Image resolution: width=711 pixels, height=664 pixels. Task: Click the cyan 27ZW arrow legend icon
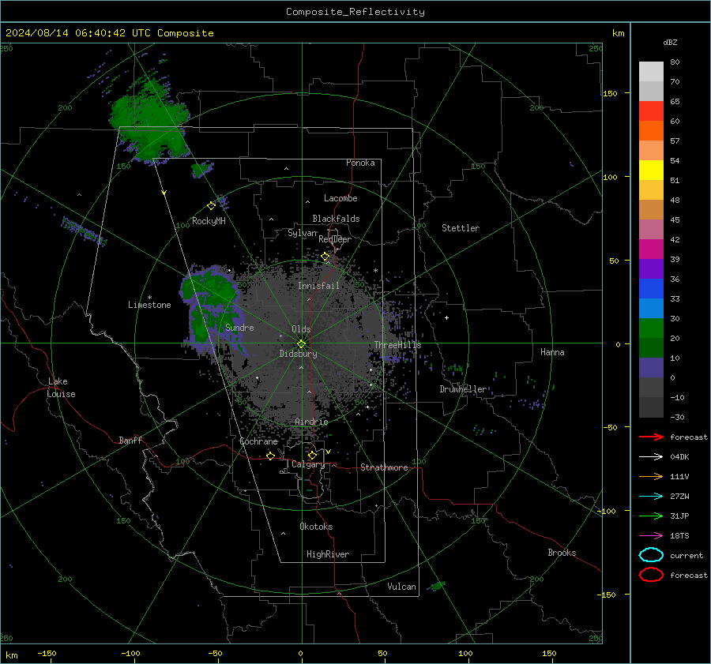651,497
